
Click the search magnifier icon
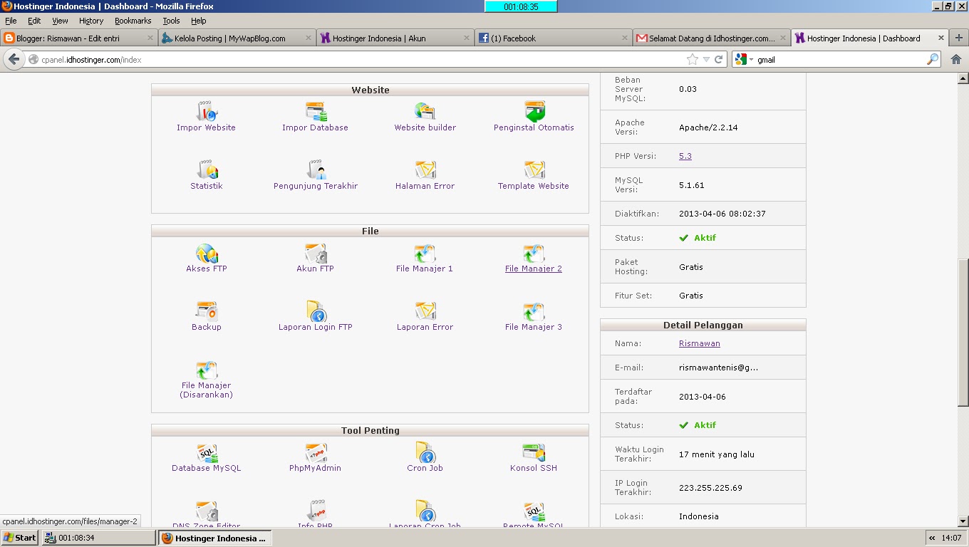pos(932,60)
